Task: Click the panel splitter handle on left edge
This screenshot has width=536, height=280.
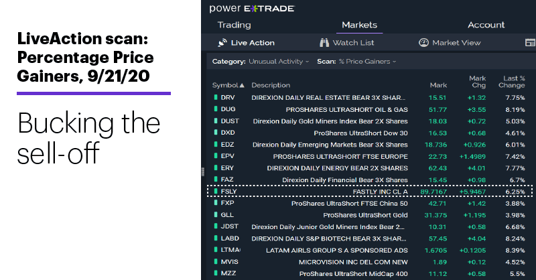Action: 203,171
